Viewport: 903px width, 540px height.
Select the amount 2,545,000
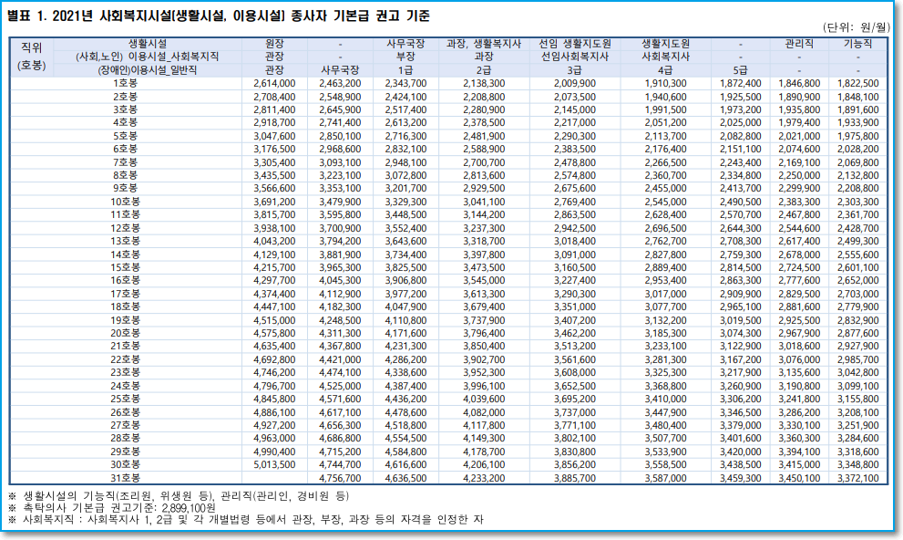tap(665, 202)
